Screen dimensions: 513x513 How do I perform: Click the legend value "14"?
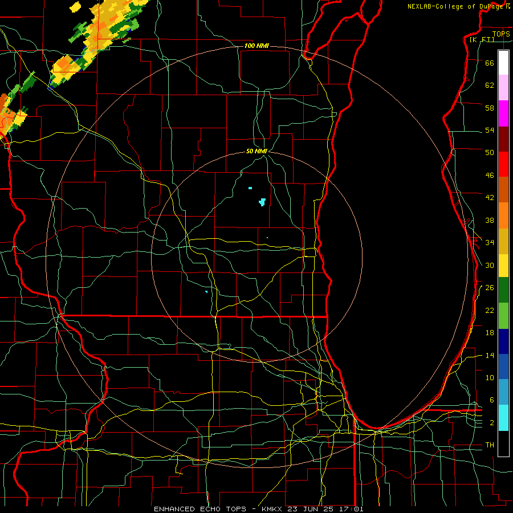pos(490,355)
